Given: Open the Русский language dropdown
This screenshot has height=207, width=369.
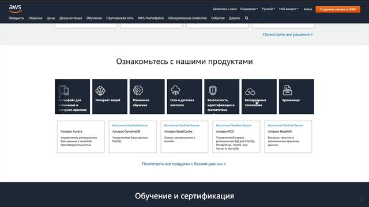Looking at the screenshot, I should click(x=268, y=9).
